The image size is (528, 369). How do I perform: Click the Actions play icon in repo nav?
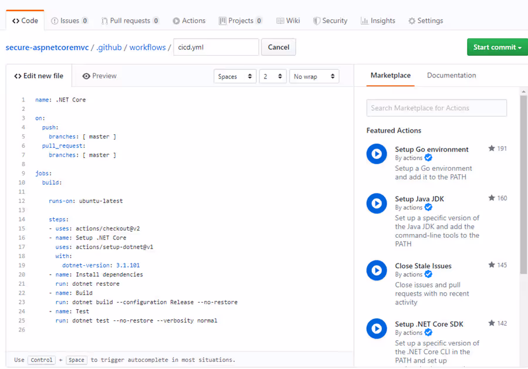click(176, 21)
